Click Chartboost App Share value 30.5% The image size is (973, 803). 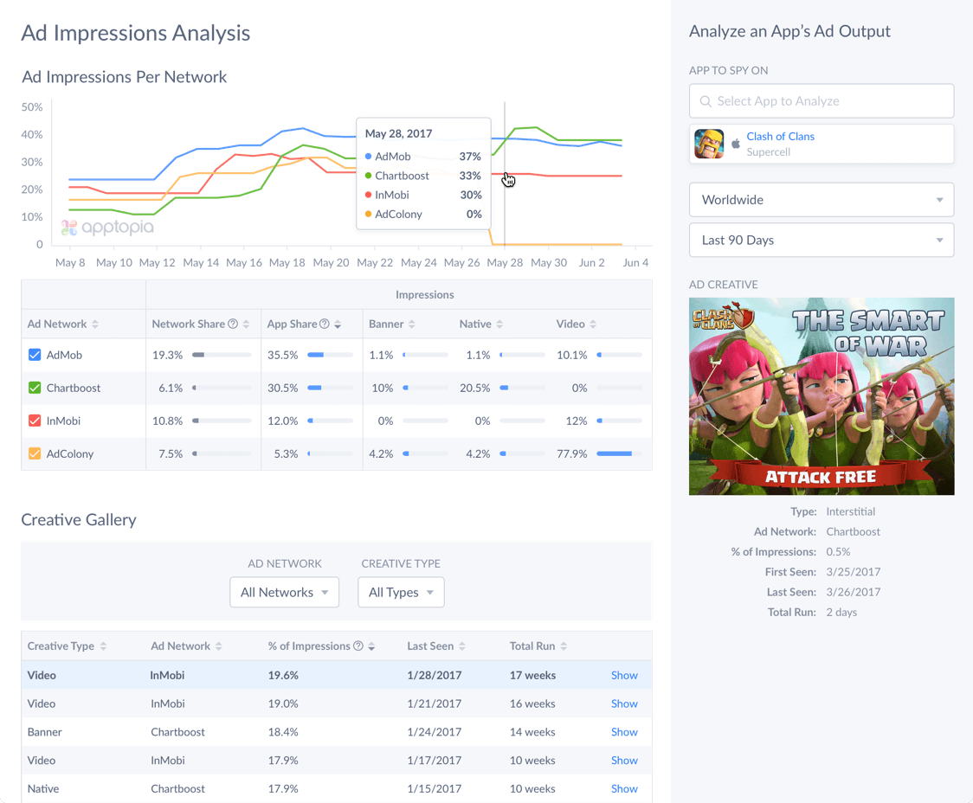[283, 388]
